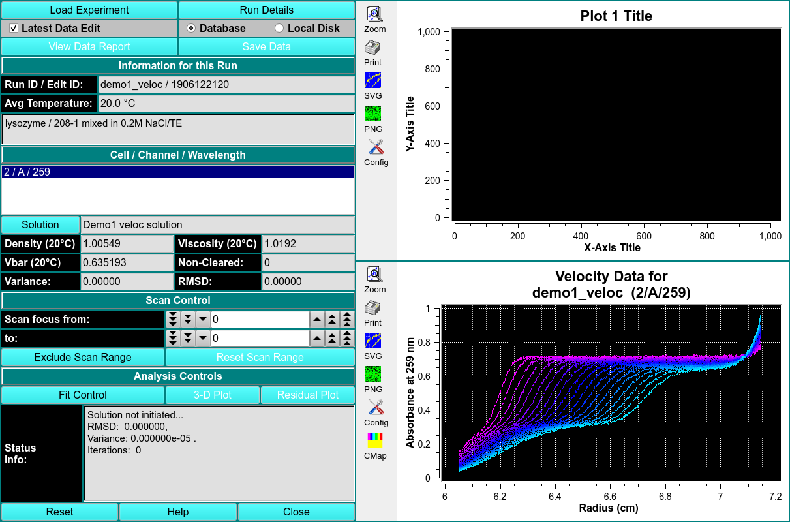
Task: Select the 2 / A / 259 list entry
Action: point(177,172)
